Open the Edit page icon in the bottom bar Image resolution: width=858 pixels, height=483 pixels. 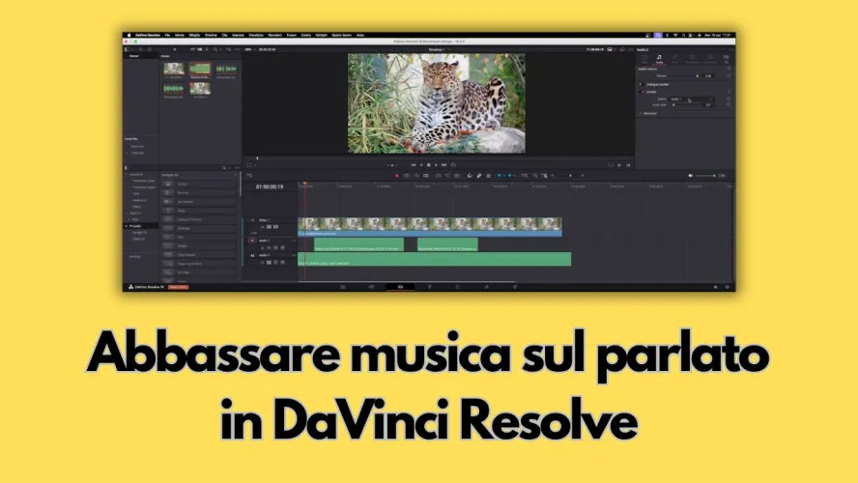pos(400,287)
